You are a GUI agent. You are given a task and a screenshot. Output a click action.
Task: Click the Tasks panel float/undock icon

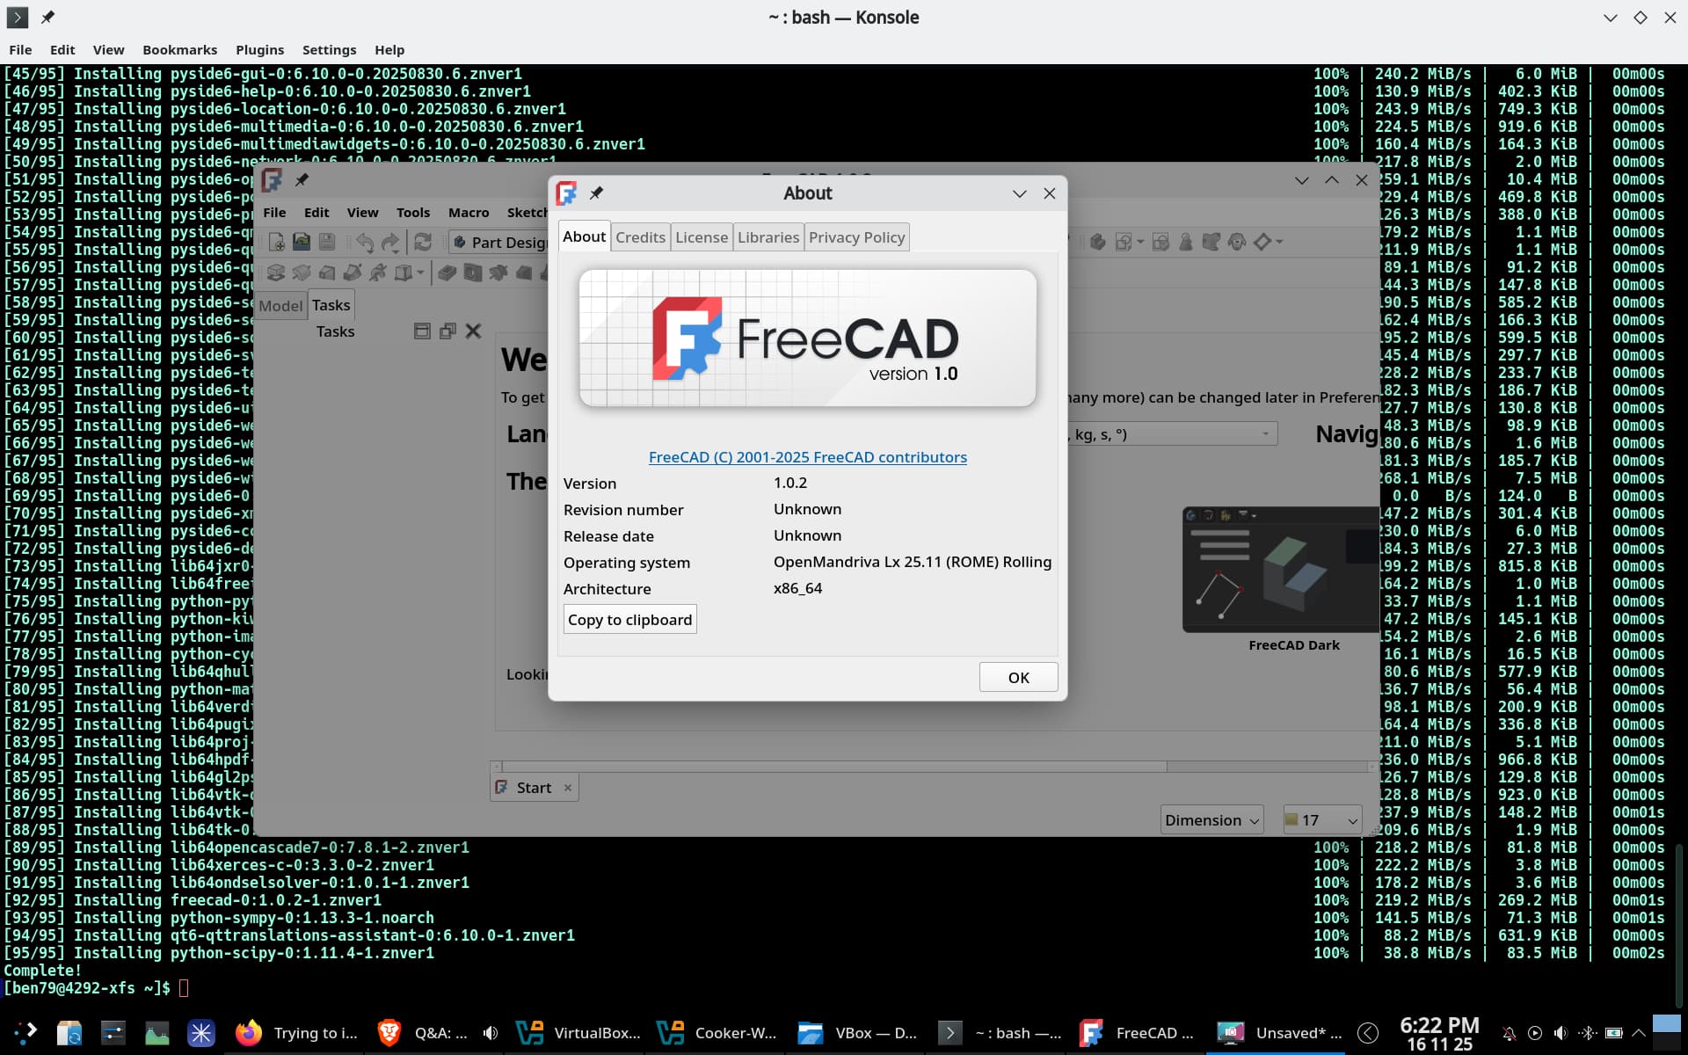(x=447, y=331)
